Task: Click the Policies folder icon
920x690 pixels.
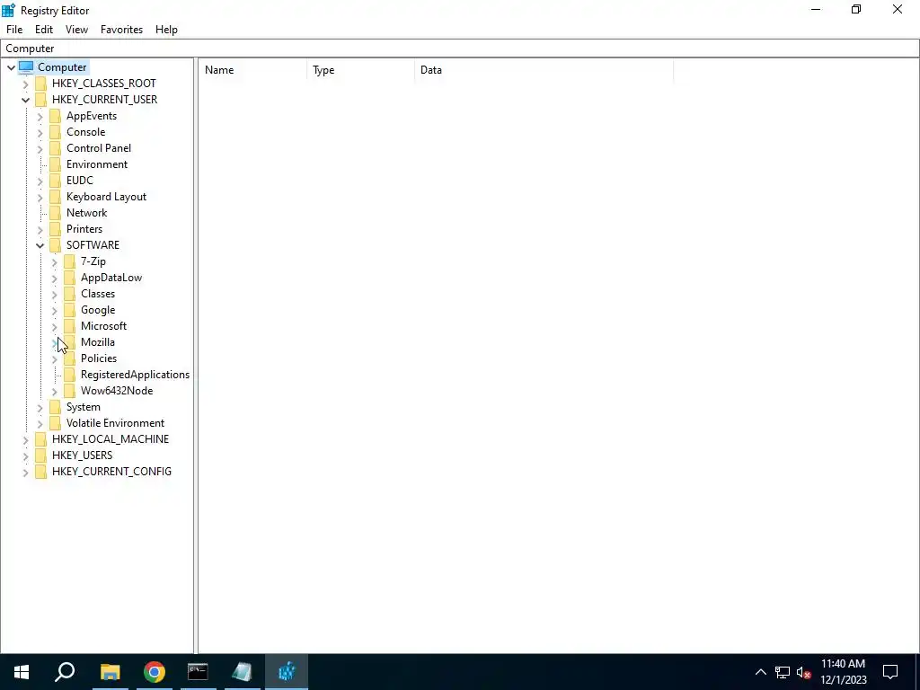Action: tap(70, 358)
